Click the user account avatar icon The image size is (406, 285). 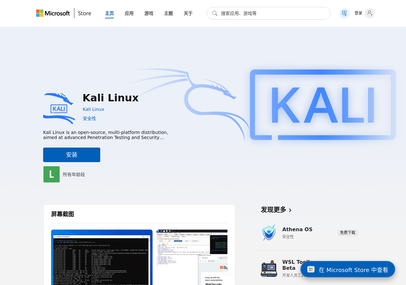[370, 13]
